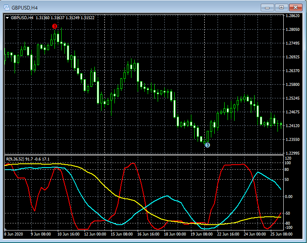Click price level 1.25245 on the scale
The image size is (307, 243).
[292, 98]
